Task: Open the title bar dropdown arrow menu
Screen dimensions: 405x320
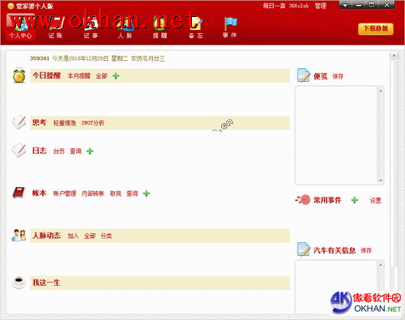Action: tap(345, 5)
